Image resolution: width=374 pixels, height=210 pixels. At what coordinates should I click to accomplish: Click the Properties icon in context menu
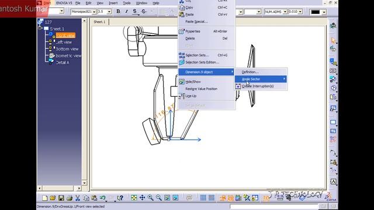click(182, 31)
